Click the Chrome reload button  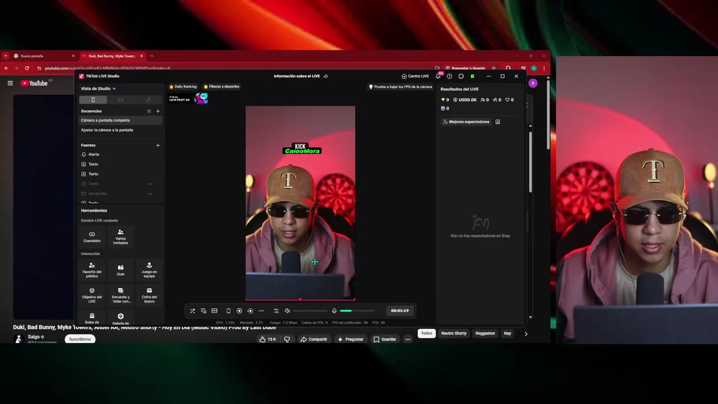click(26, 68)
